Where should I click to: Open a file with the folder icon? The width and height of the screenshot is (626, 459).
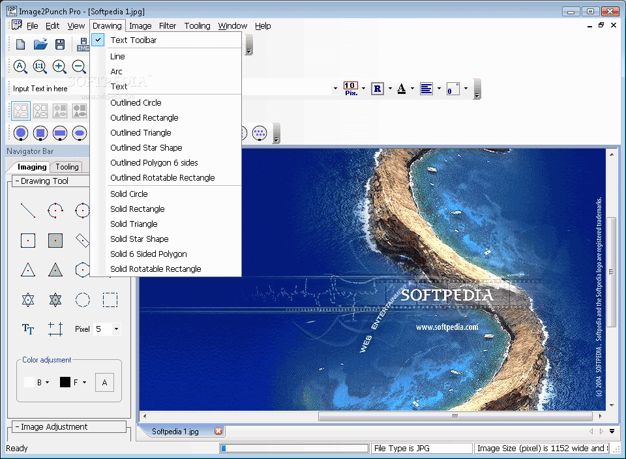(40, 44)
